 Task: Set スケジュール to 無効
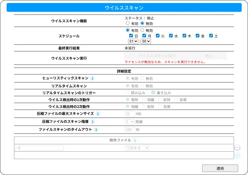[x=142, y=30]
